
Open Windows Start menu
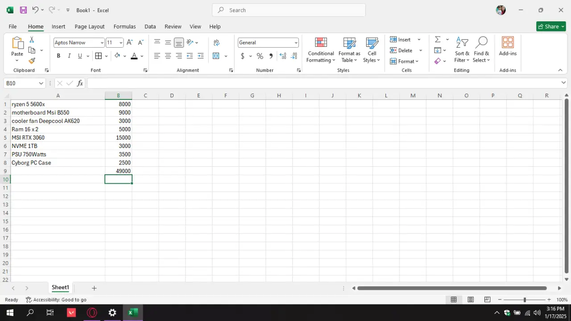10,313
